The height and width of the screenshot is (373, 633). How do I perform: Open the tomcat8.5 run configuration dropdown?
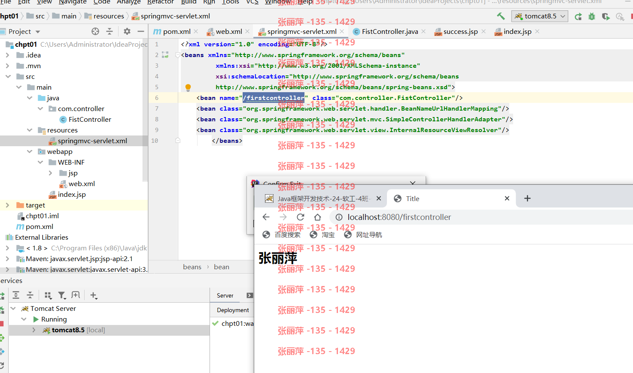(540, 16)
